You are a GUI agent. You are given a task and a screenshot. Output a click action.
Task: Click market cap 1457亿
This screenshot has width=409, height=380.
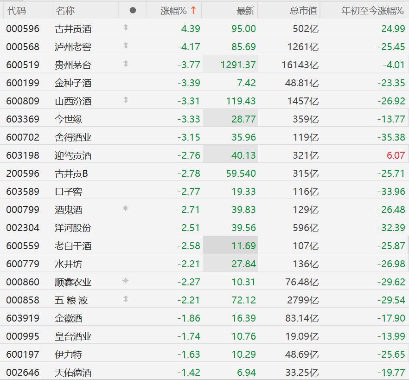pyautogui.click(x=303, y=101)
